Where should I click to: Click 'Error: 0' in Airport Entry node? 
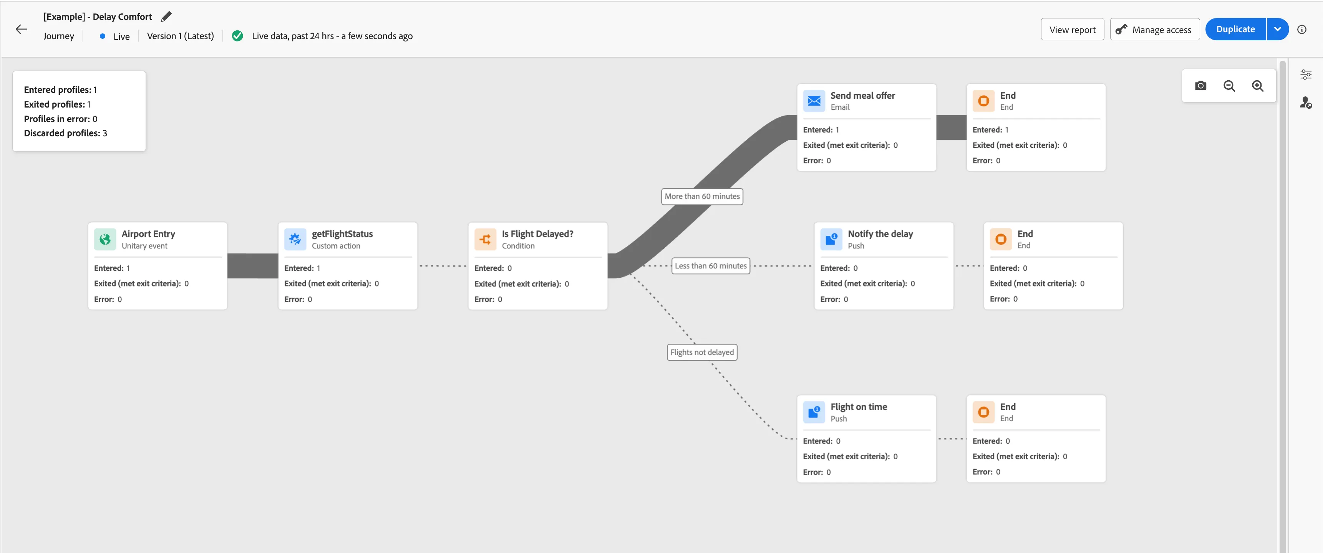108,299
